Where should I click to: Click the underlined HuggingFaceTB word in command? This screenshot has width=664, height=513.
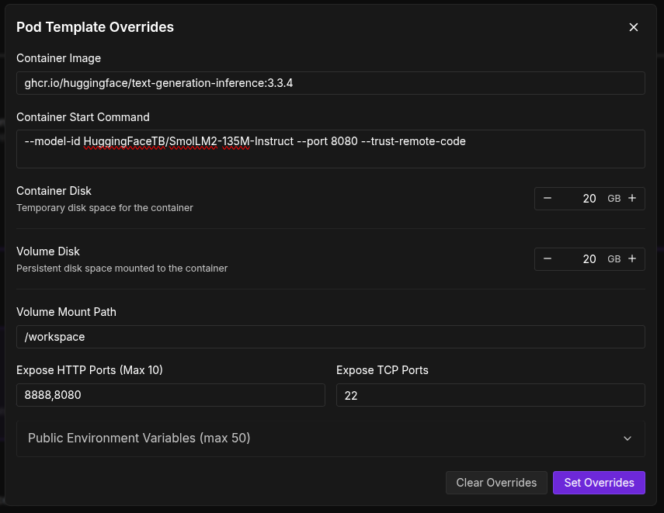(116, 141)
